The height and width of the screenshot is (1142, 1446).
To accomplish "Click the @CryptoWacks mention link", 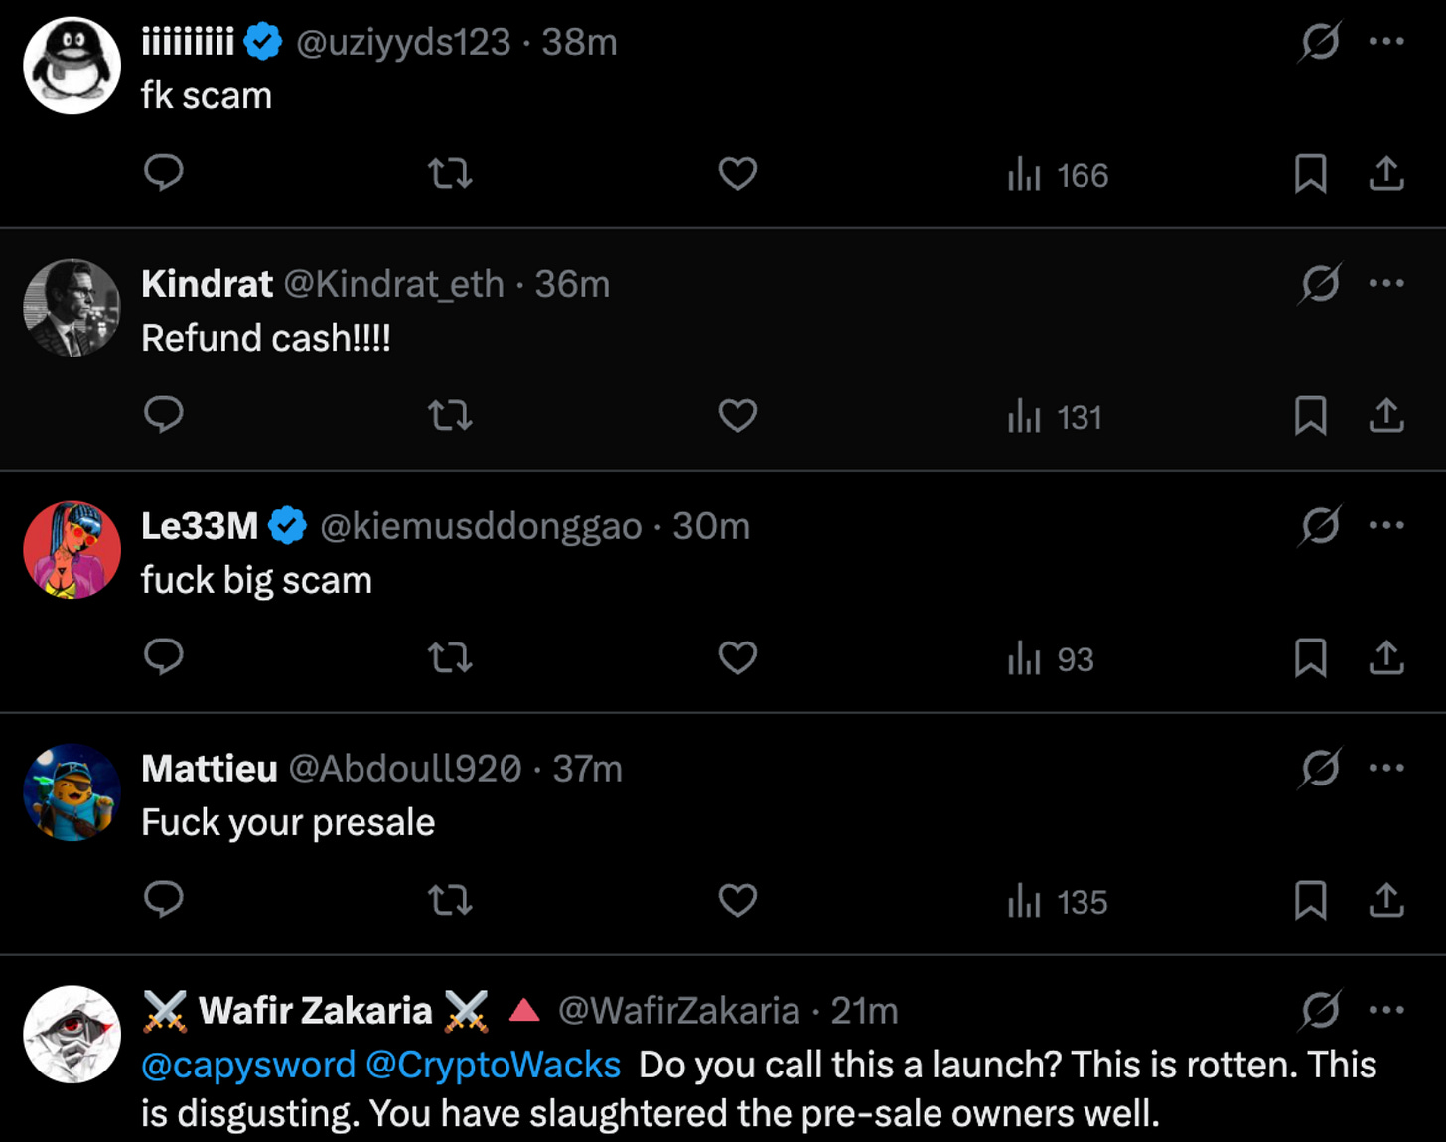I will tap(494, 1065).
